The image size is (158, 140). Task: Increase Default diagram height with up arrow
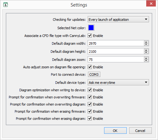146,50
